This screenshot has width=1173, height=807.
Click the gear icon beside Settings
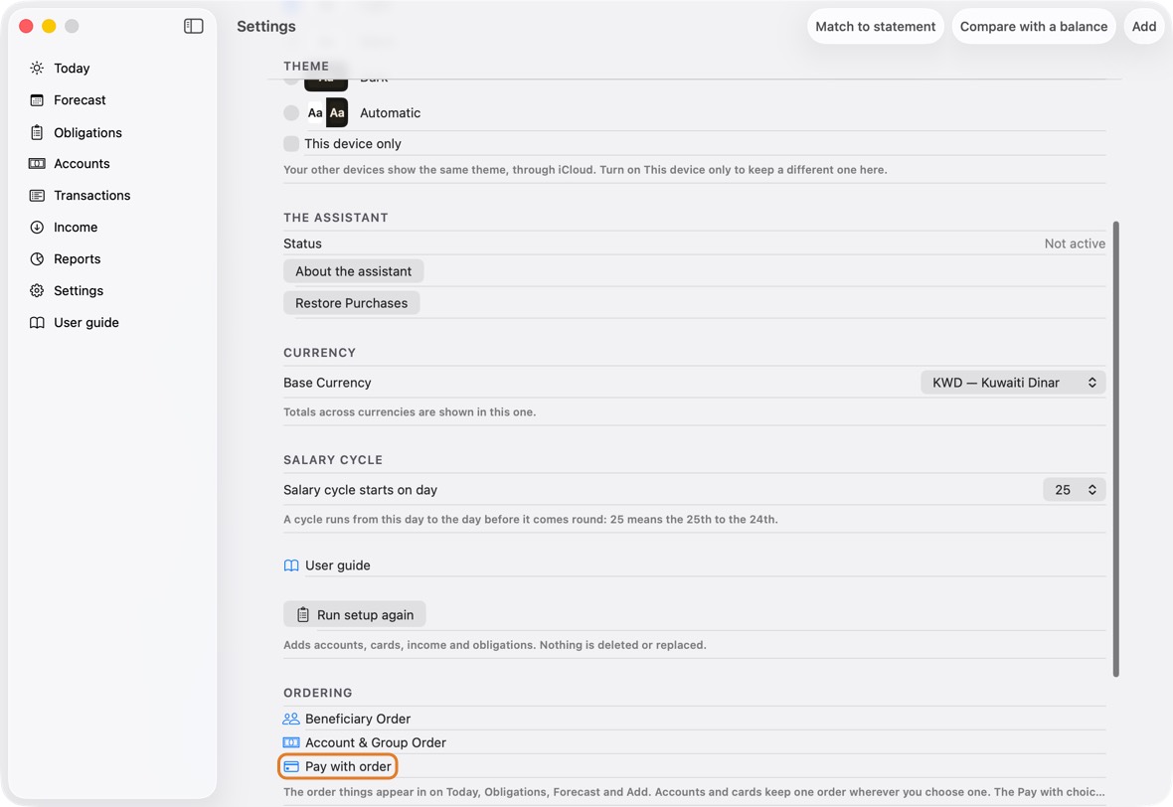click(37, 291)
